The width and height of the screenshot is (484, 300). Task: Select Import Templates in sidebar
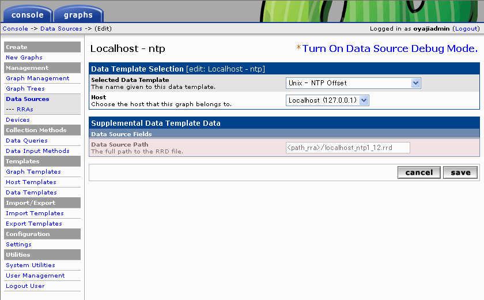tap(35, 213)
